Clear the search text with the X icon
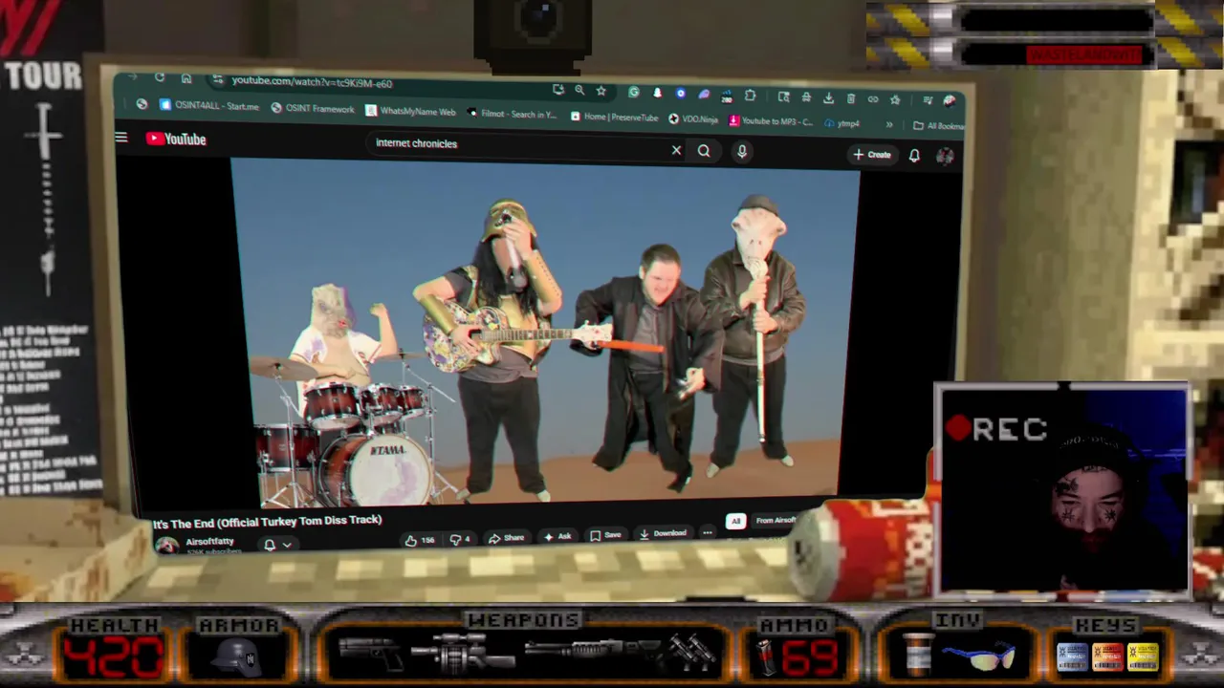 click(x=676, y=150)
